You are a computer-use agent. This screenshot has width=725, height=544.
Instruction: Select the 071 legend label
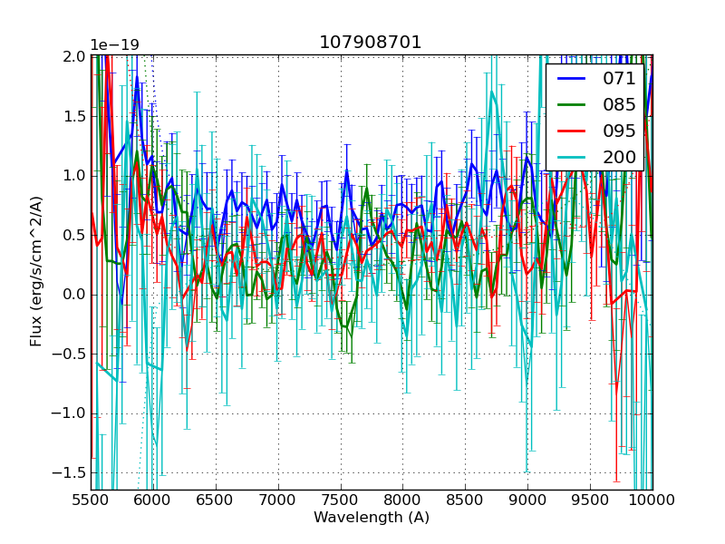(x=619, y=79)
